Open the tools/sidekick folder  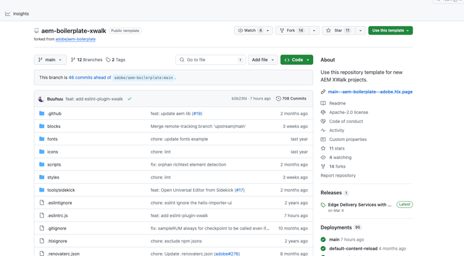coord(61,190)
